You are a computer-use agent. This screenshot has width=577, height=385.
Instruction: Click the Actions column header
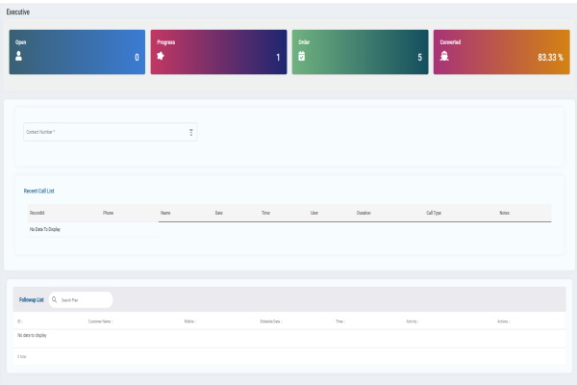pyautogui.click(x=503, y=321)
